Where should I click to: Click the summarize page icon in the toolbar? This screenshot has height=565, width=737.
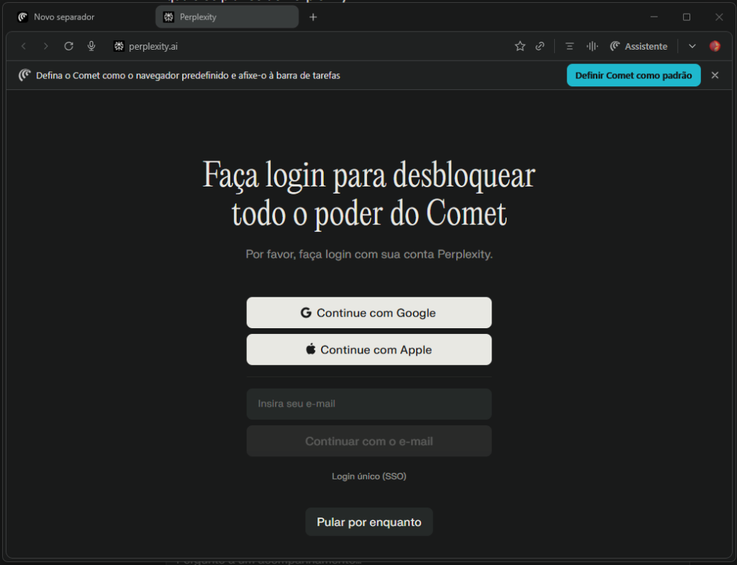[568, 45]
